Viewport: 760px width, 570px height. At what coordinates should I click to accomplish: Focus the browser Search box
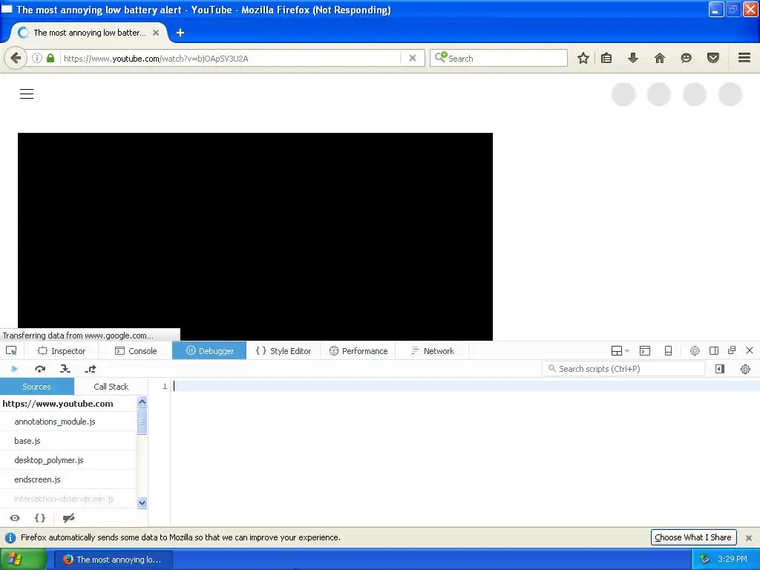(499, 58)
